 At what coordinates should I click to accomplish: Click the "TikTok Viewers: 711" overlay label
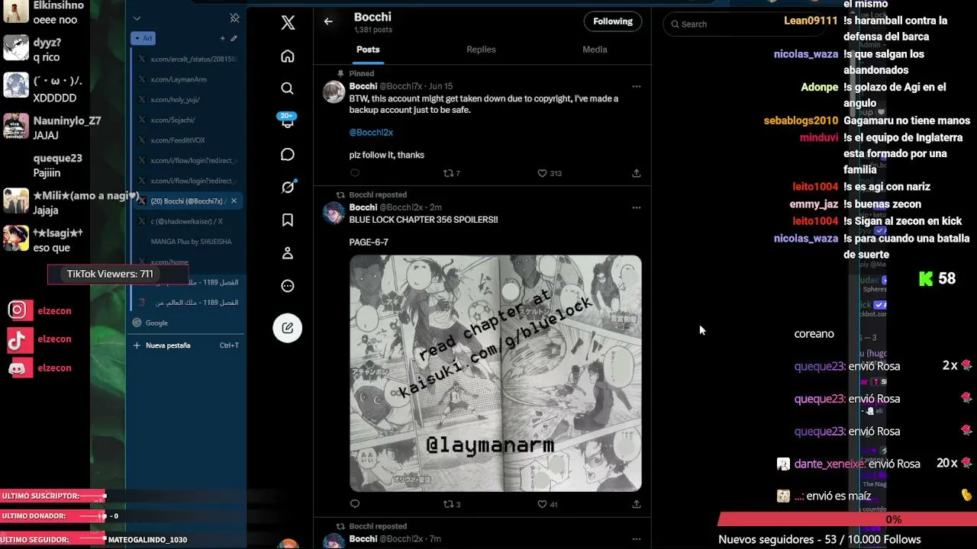coord(110,274)
